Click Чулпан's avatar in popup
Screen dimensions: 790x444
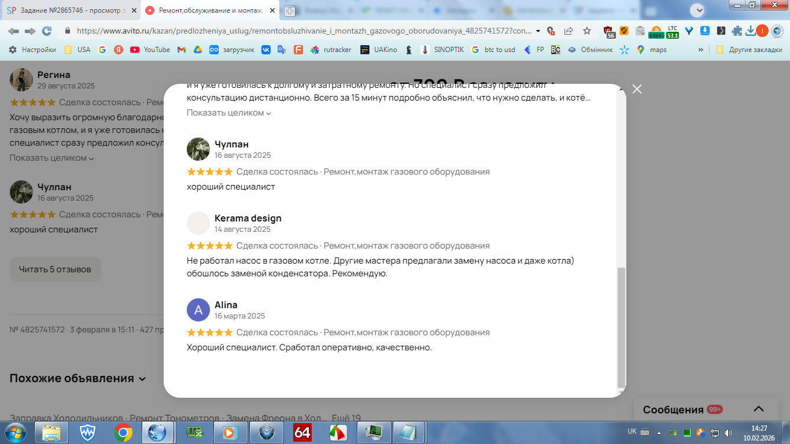point(198,149)
